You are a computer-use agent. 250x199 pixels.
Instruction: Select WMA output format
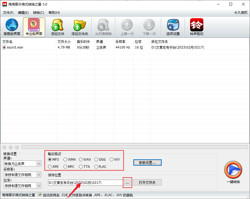70,159
